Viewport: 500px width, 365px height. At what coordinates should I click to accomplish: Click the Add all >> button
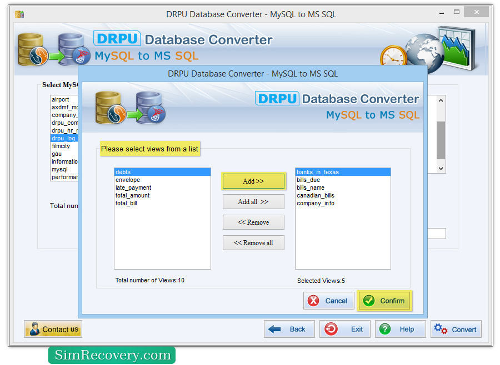[x=253, y=201]
